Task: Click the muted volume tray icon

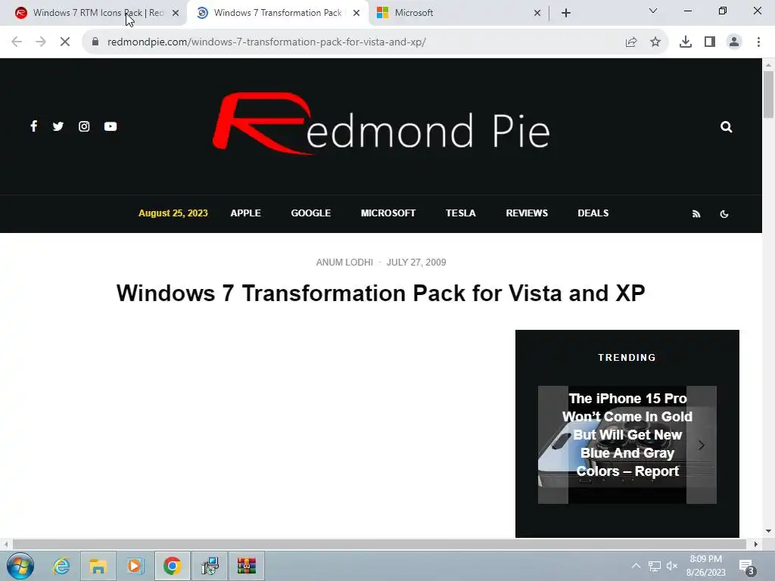Action: [x=672, y=566]
